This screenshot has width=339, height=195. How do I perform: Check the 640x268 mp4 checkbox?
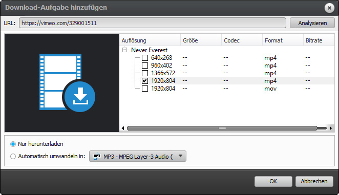[145, 58]
